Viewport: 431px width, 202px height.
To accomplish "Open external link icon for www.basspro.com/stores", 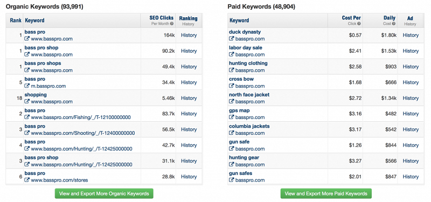I will (27, 180).
